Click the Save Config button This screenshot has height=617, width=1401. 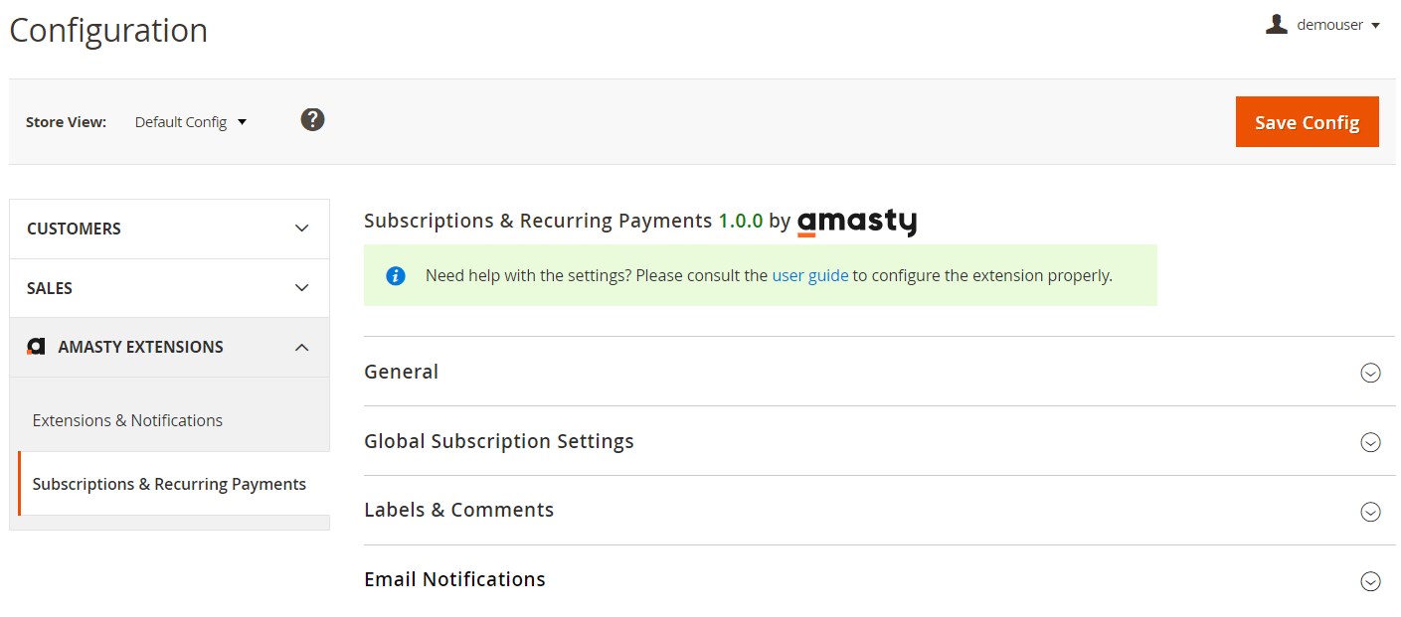point(1307,122)
